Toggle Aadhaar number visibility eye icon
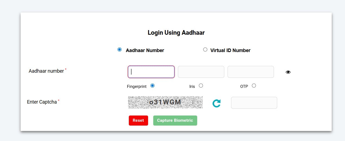Screen dimensions: 345x141 (288, 72)
